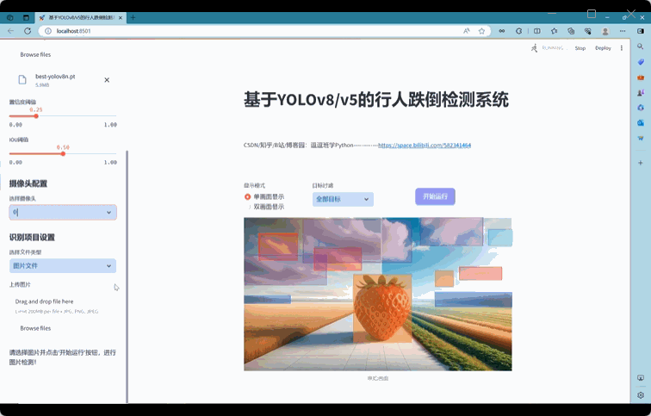Click the browser back arrow
The height and width of the screenshot is (416, 651).
[x=11, y=31]
